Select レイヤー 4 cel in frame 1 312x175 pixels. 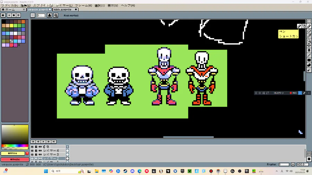point(68,150)
